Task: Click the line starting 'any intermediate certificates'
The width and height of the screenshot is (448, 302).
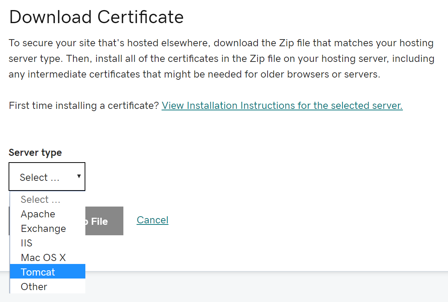Action: pyautogui.click(x=194, y=74)
